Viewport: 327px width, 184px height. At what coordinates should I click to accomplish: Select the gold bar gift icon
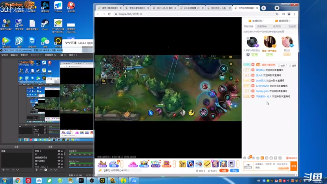[x=207, y=164]
